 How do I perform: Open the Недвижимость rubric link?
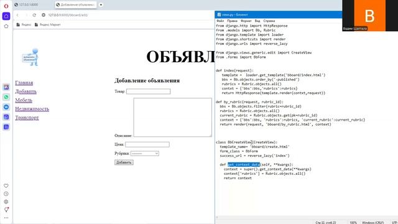(x=32, y=109)
